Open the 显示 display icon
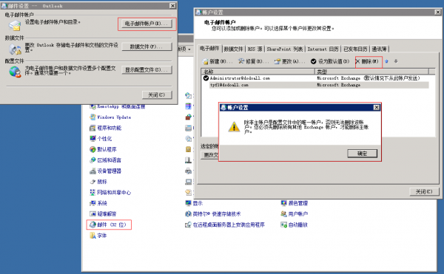This screenshot has height=274, width=444. pyautogui.click(x=189, y=203)
